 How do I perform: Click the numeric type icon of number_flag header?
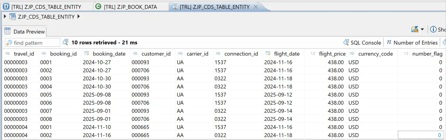(406, 53)
